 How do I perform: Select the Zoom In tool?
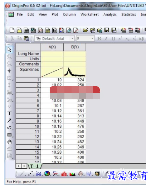point(9,57)
